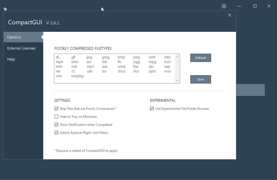The height and width of the screenshot is (180, 277).
Task: Click the 'vssx' filetype entry
Action: [168, 71]
